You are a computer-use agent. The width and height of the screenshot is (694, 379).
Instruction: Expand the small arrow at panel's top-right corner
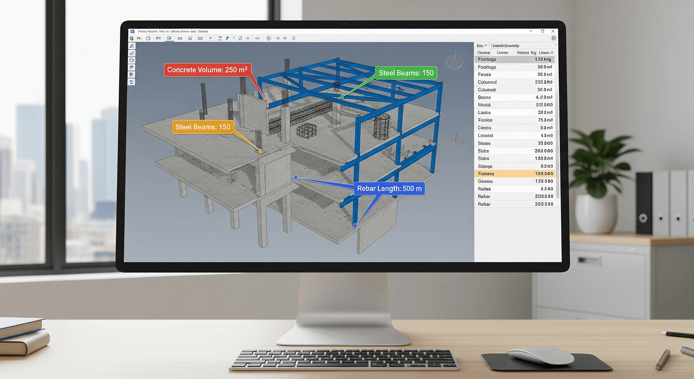(x=556, y=45)
